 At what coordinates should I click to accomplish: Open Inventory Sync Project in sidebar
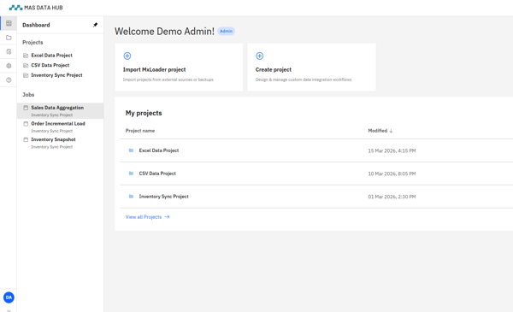click(x=56, y=75)
